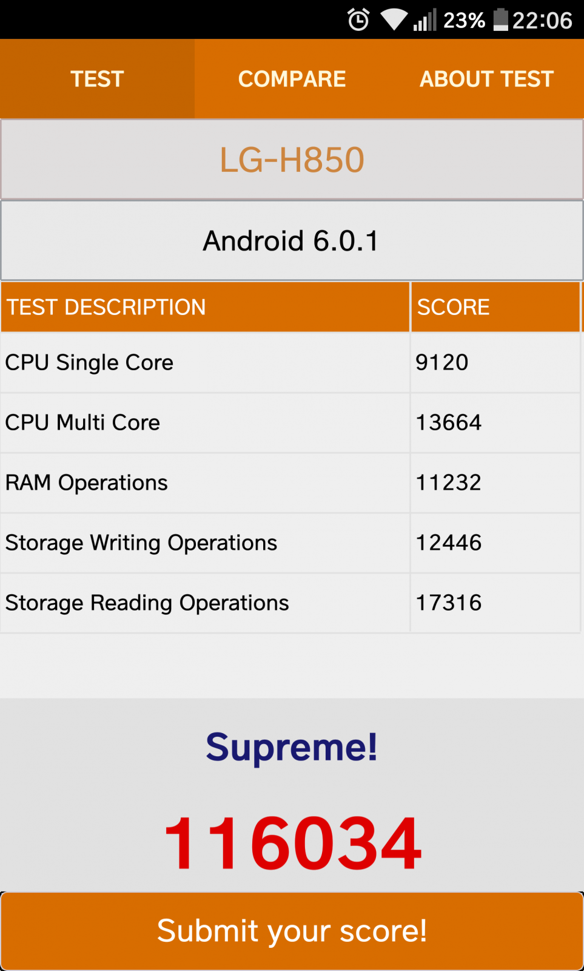Open the COMPARE tab

tap(292, 79)
